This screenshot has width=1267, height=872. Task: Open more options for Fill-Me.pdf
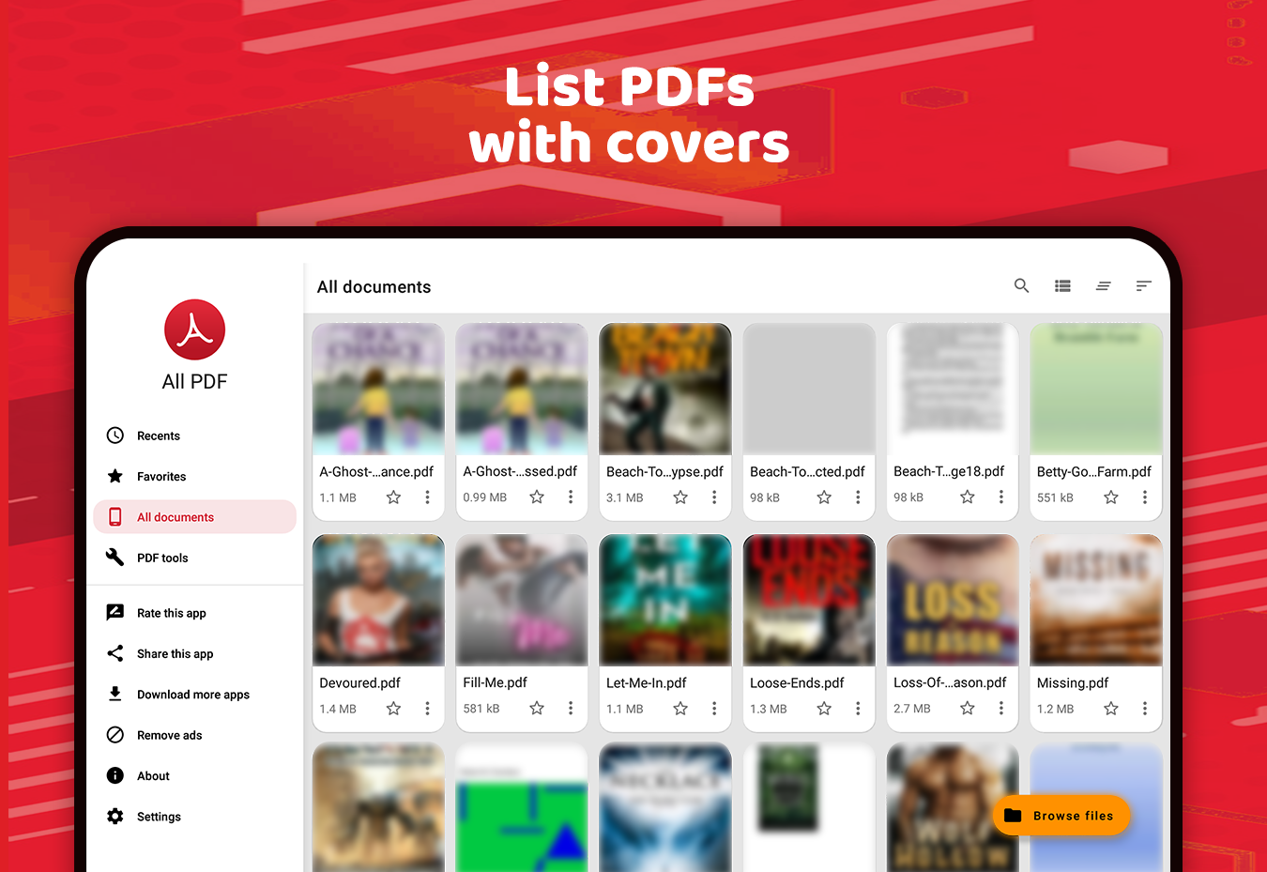571,709
